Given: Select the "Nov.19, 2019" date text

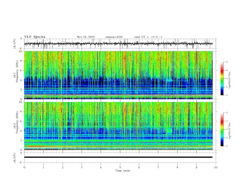Looking at the screenshot, I should click(x=86, y=37).
